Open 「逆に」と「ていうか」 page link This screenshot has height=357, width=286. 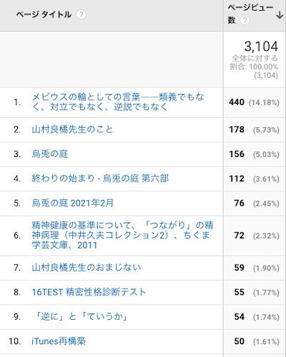click(80, 316)
